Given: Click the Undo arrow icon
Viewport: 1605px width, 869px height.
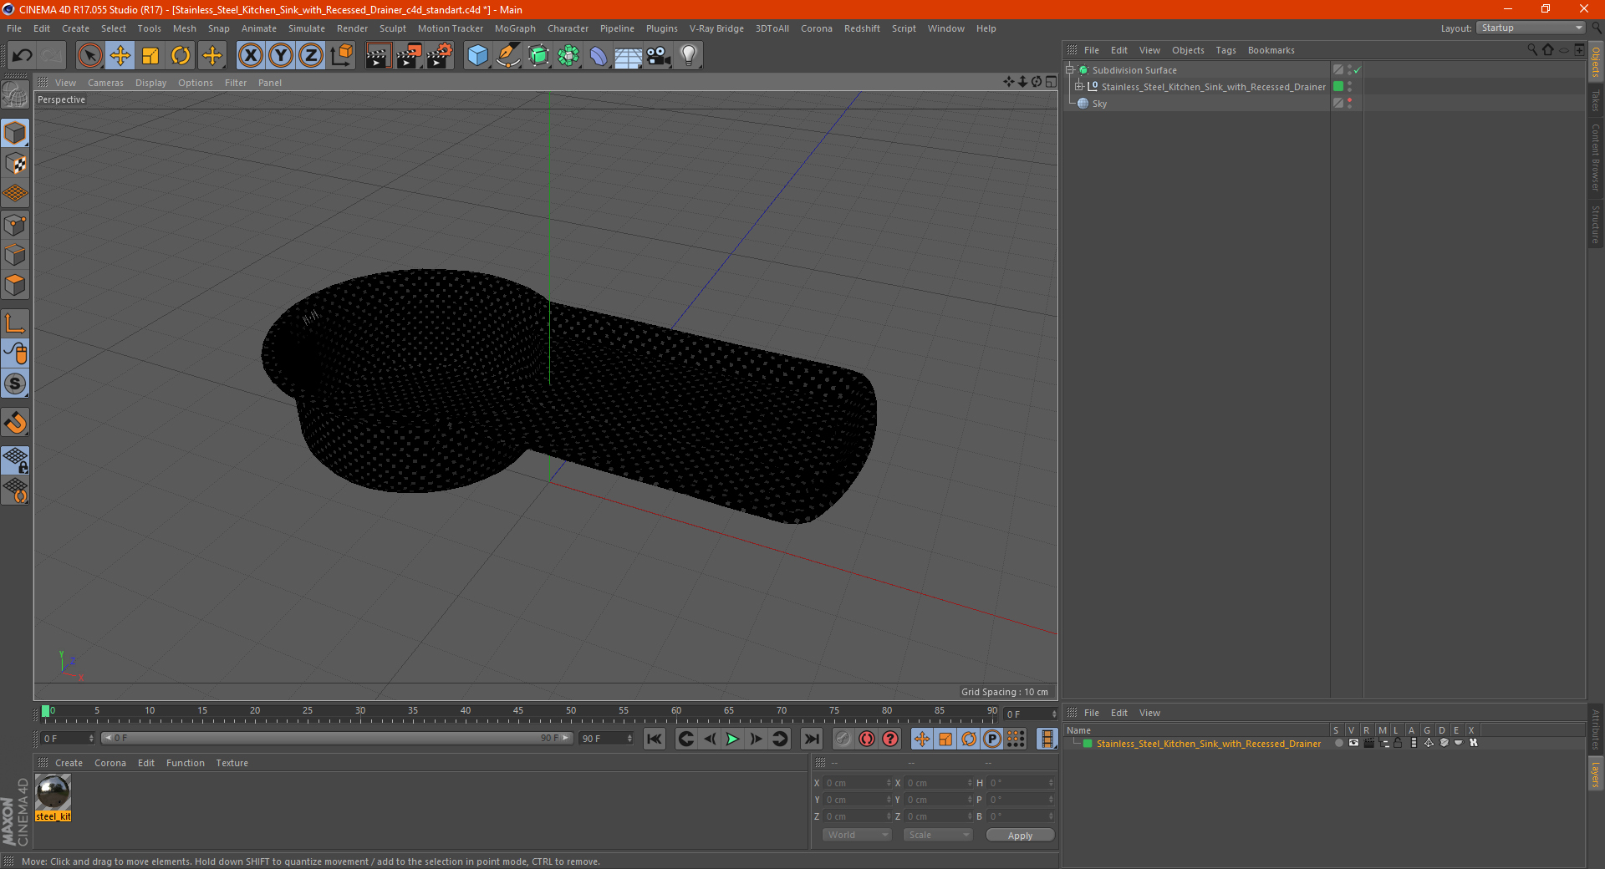Looking at the screenshot, I should [23, 56].
